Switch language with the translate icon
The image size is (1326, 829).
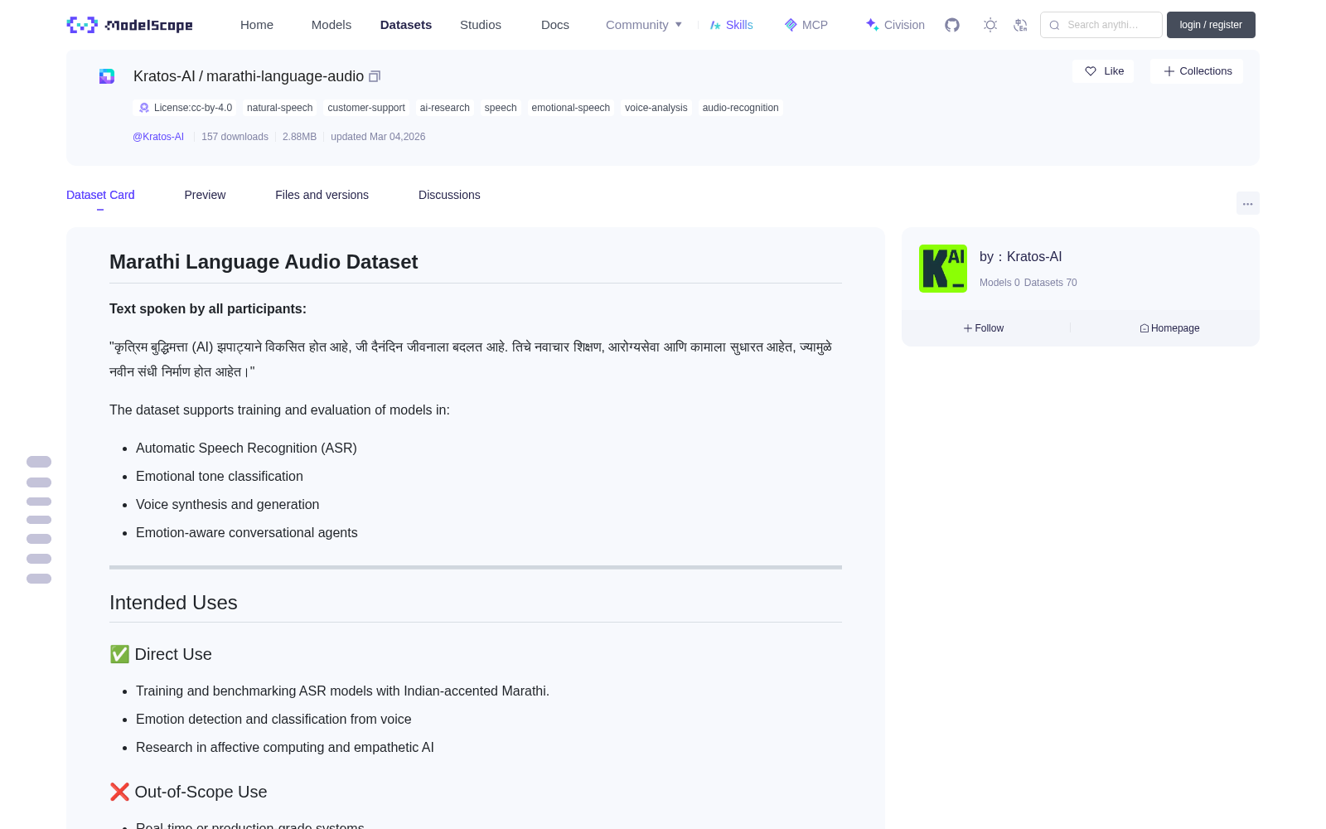tap(1020, 25)
